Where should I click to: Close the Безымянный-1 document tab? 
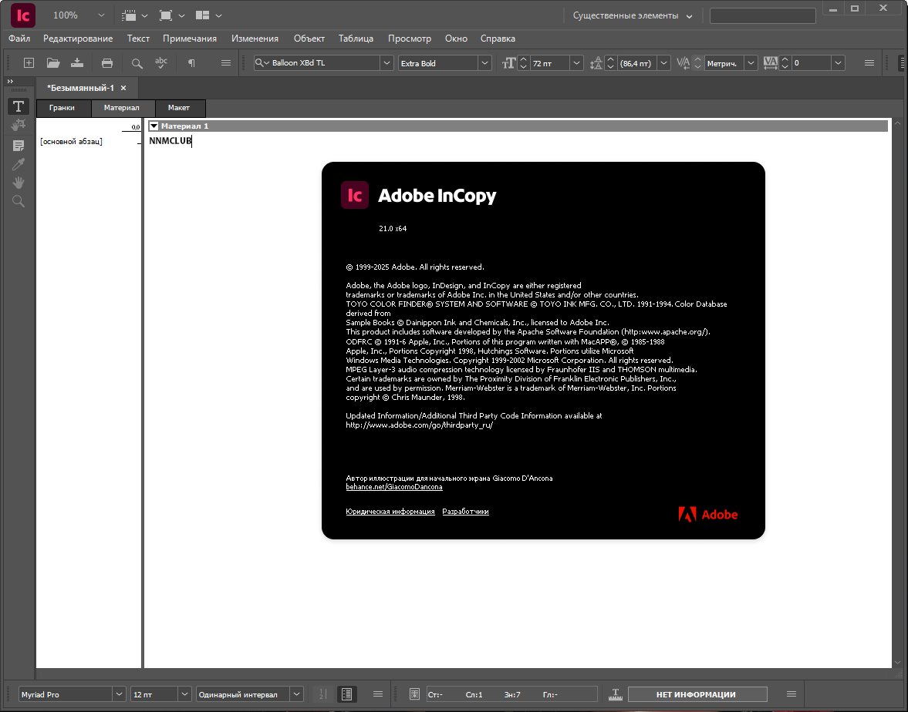click(123, 88)
